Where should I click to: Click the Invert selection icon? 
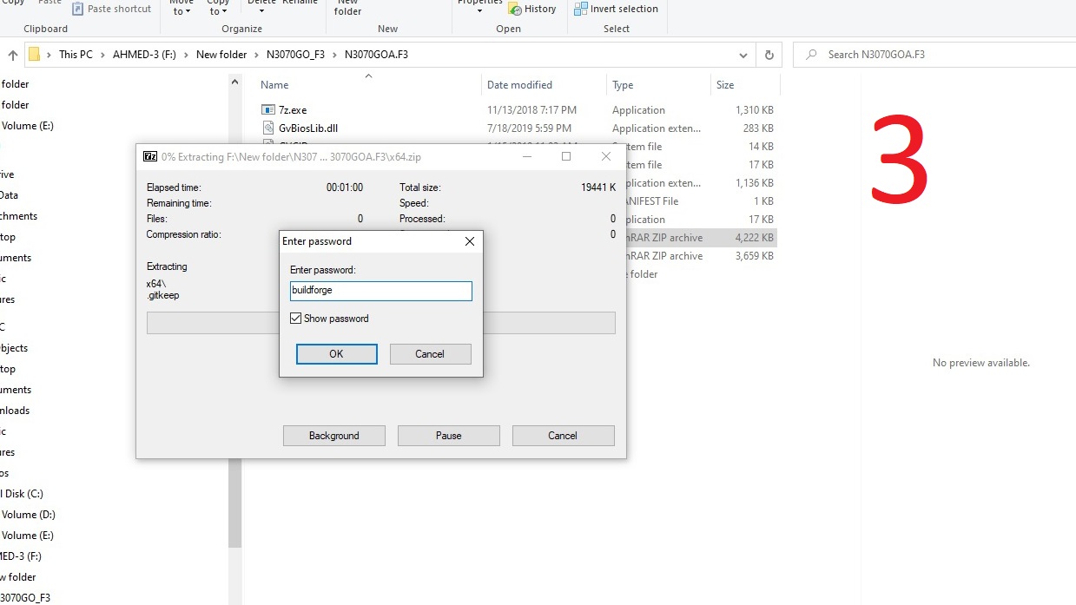click(x=581, y=10)
